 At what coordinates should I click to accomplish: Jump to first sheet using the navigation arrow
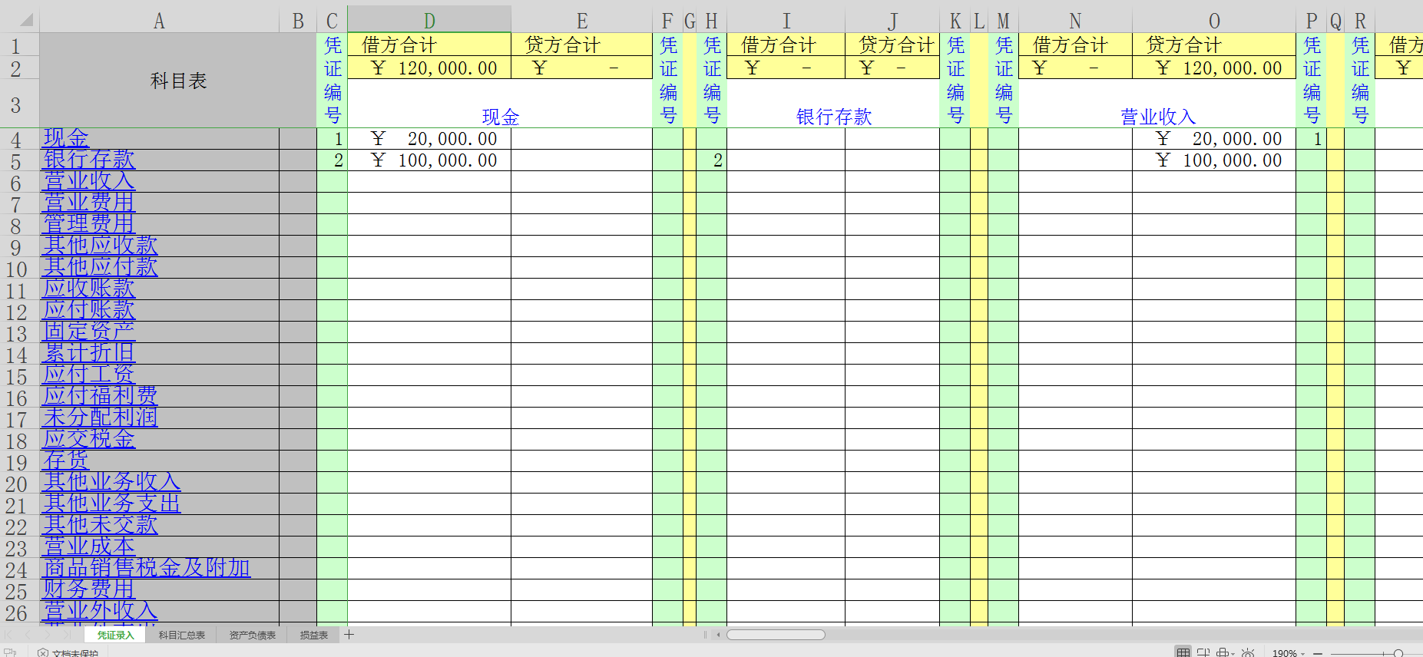click(9, 635)
